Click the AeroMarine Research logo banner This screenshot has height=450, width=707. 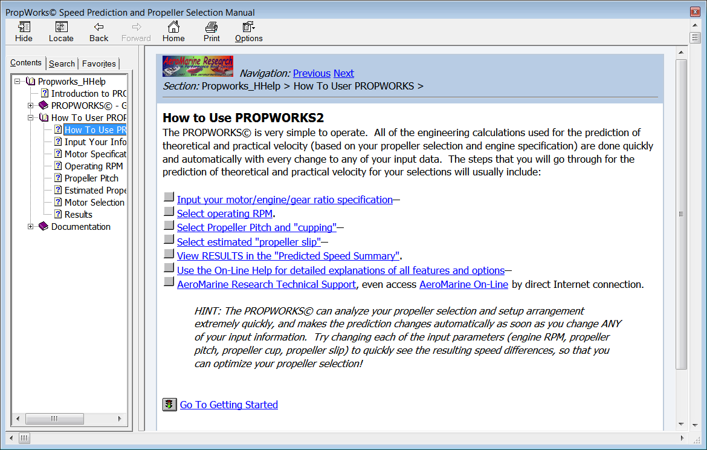click(198, 67)
